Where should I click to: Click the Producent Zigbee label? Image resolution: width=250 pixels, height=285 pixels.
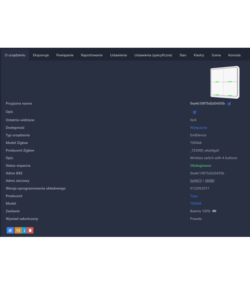point(20,150)
